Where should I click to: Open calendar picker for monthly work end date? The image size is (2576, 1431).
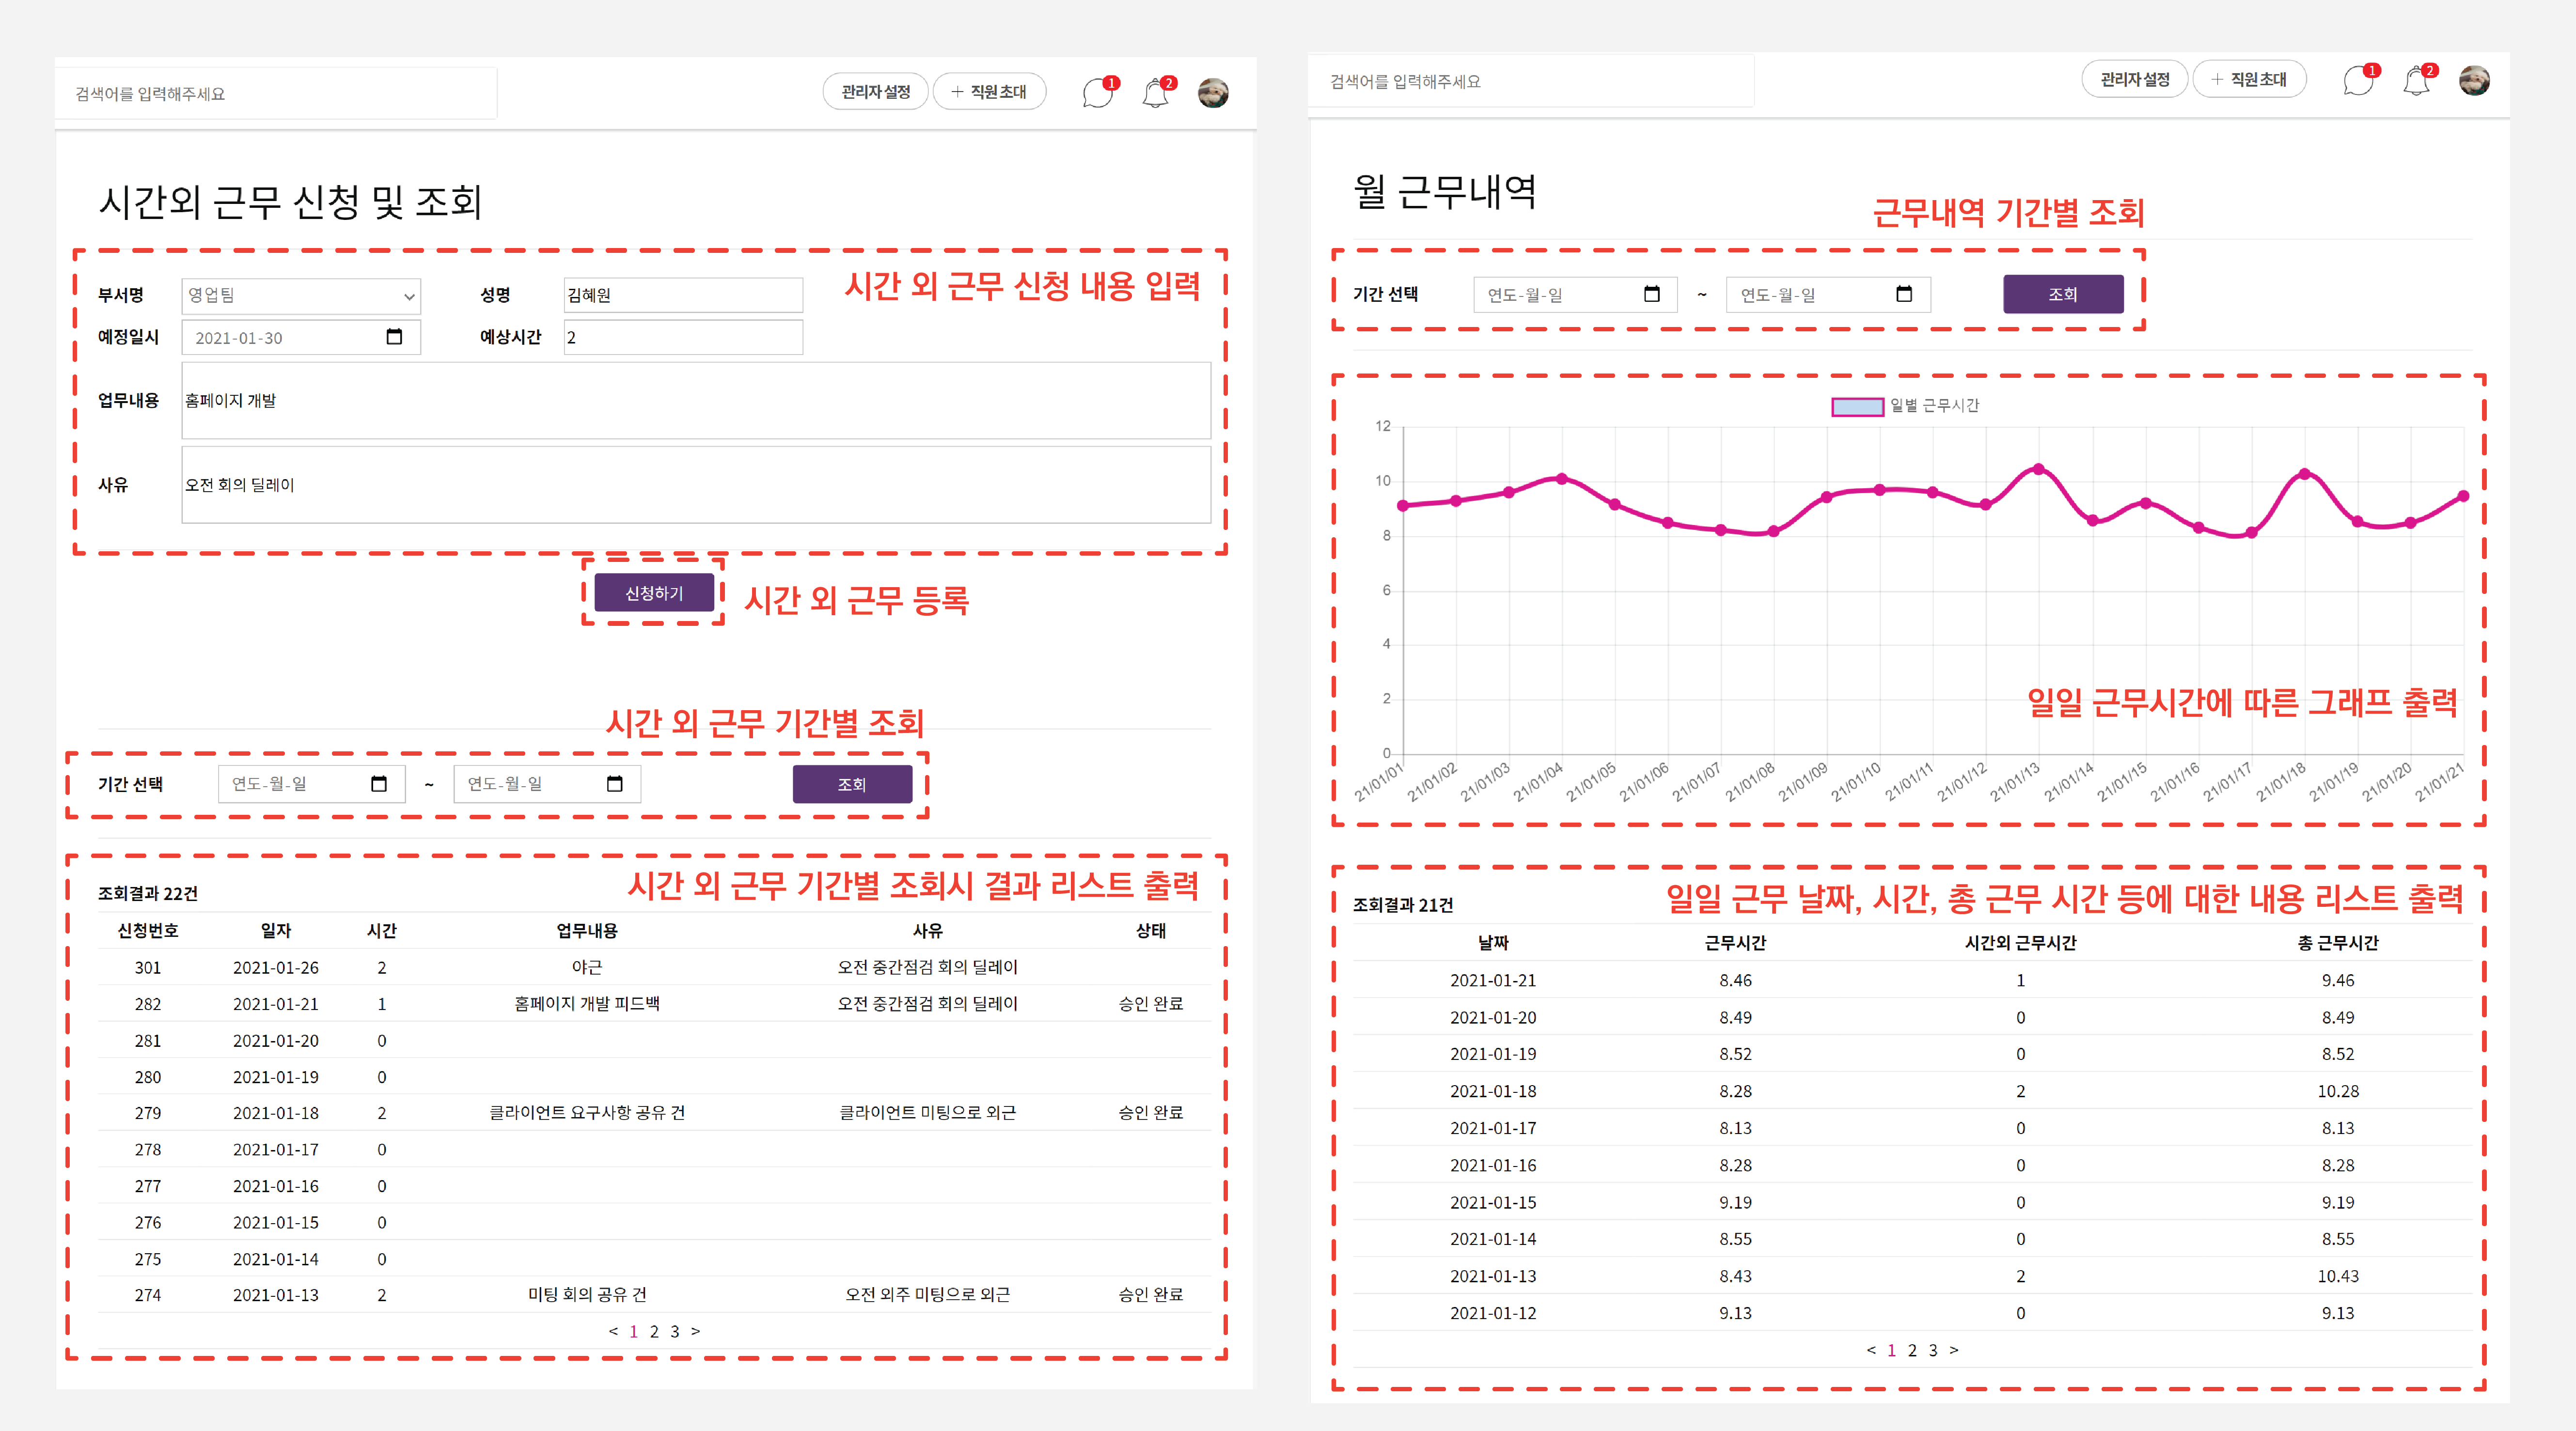pyautogui.click(x=1904, y=294)
